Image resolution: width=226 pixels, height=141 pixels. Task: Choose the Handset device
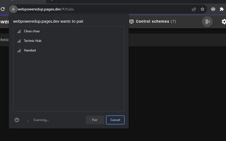point(30,50)
